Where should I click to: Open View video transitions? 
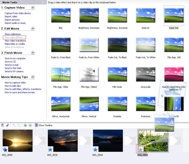[15, 41]
